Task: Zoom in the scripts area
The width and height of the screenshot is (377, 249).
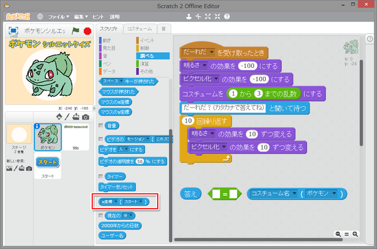Action: (355, 234)
